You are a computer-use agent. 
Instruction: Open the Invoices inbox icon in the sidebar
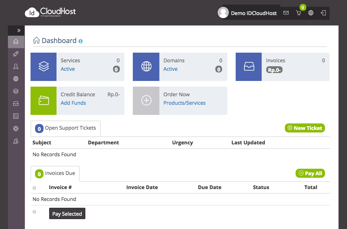[16, 104]
